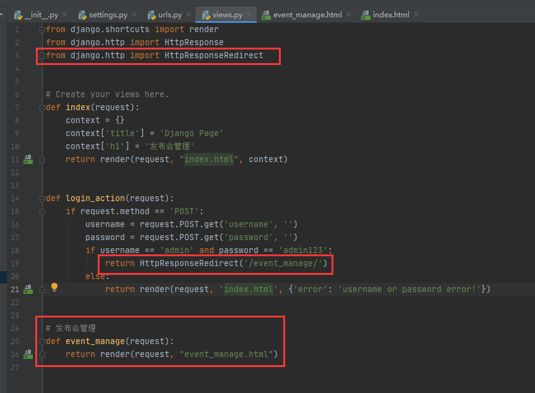The image size is (535, 393).
Task: Click line number 25 in the gutter
Action: [15, 341]
